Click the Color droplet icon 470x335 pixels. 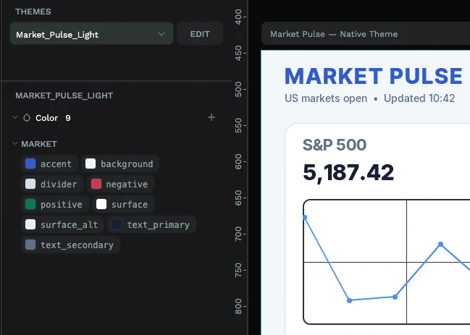[x=27, y=118]
